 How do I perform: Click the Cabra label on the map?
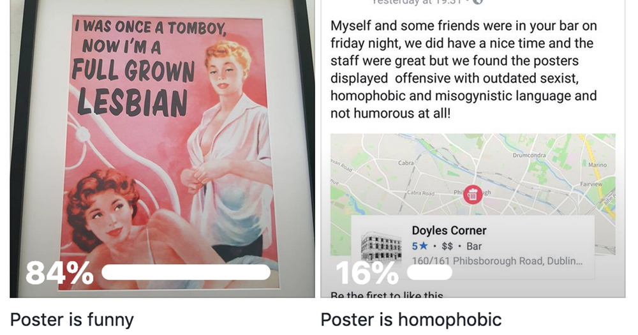tap(406, 163)
